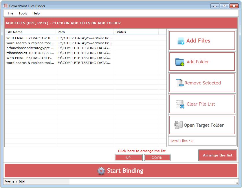Click the ADD FILES (PPT, PPTX) banner text

click(x=63, y=23)
